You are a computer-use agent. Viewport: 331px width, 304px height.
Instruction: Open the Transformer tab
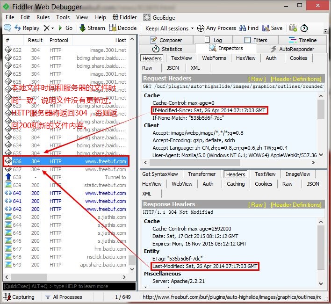point(201,174)
